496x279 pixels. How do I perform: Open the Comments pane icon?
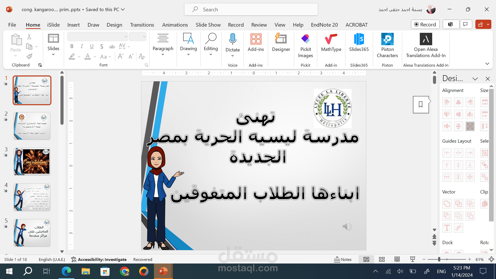[466, 24]
